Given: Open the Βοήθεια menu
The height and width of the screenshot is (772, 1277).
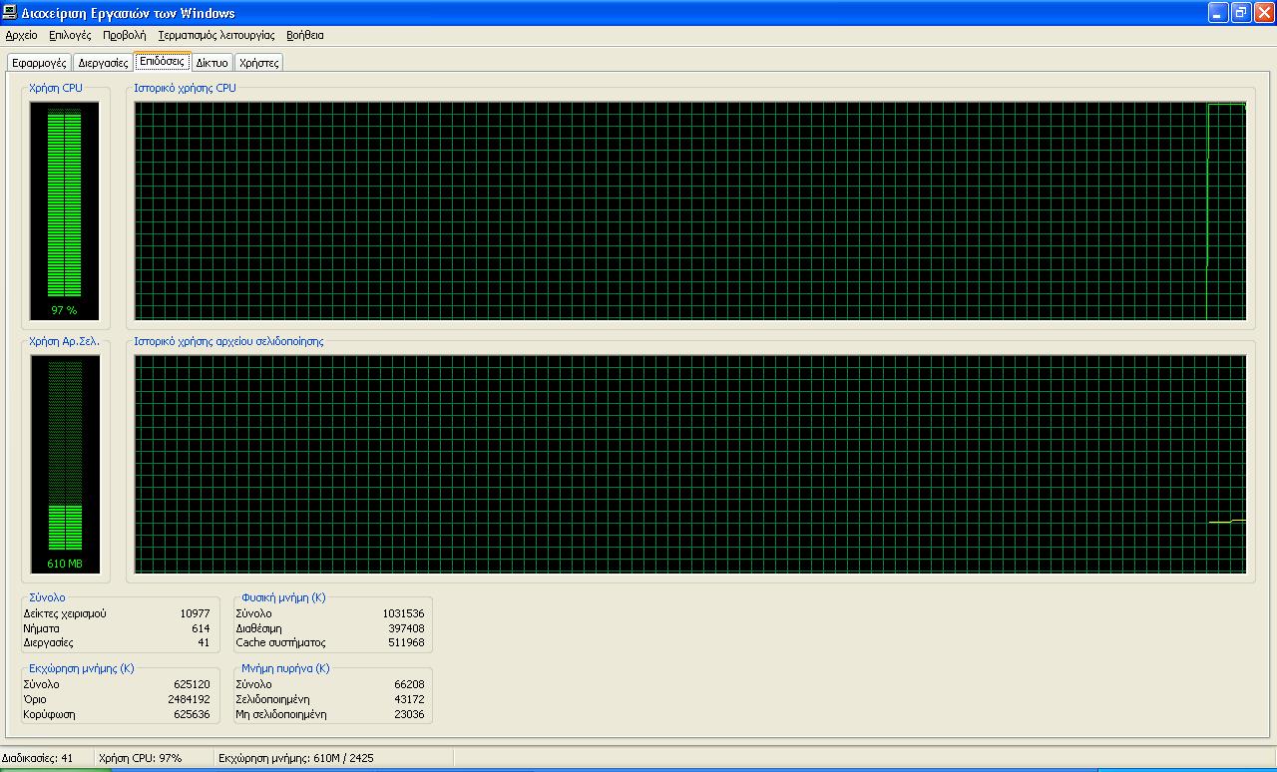Looking at the screenshot, I should tap(304, 35).
